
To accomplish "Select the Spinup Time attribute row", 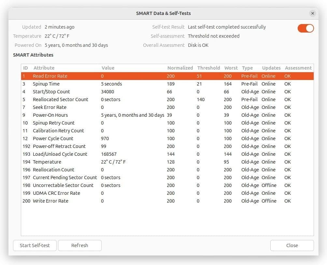I will [x=46, y=84].
